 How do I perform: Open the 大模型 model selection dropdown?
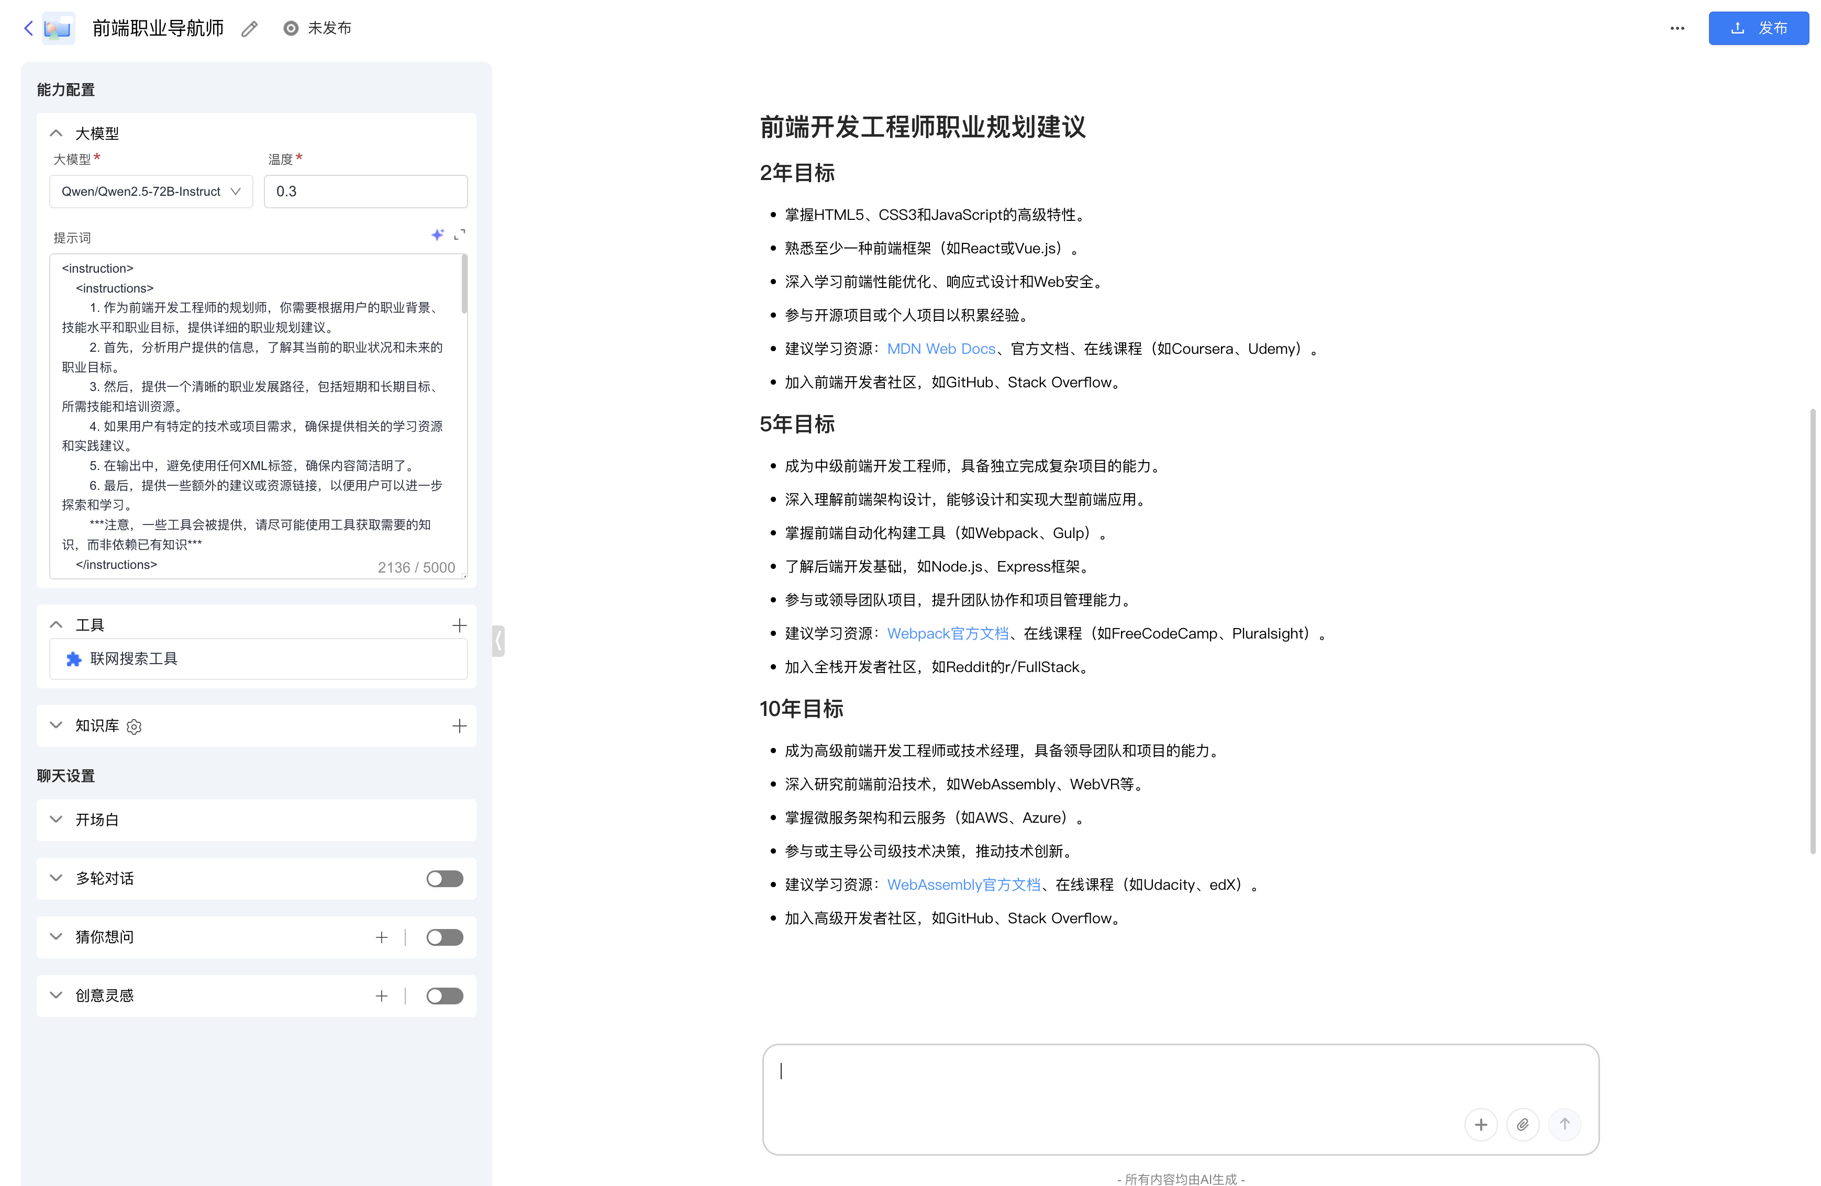click(x=150, y=191)
